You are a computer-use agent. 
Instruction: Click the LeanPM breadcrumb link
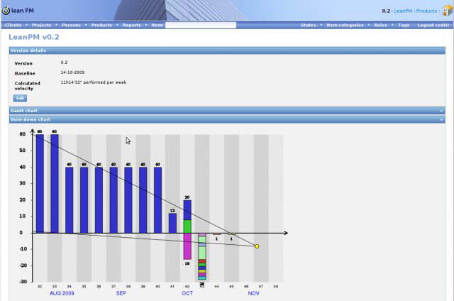tap(403, 11)
